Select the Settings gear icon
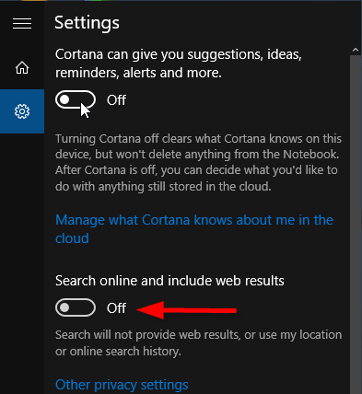362x394 pixels. tap(22, 111)
